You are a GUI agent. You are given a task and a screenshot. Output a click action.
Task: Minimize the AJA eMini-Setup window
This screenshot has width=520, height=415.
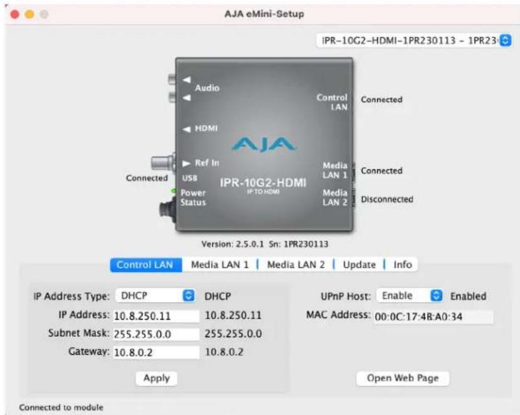pos(29,14)
